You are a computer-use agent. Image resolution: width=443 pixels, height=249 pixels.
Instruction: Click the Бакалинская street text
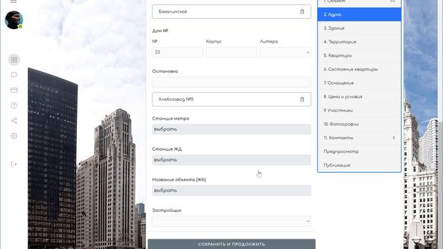(172, 12)
